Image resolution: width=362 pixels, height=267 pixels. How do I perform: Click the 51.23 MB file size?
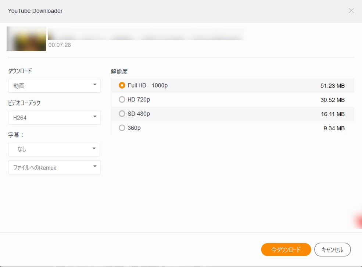click(x=332, y=86)
